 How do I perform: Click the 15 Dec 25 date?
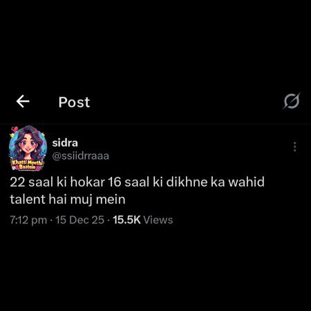79,220
